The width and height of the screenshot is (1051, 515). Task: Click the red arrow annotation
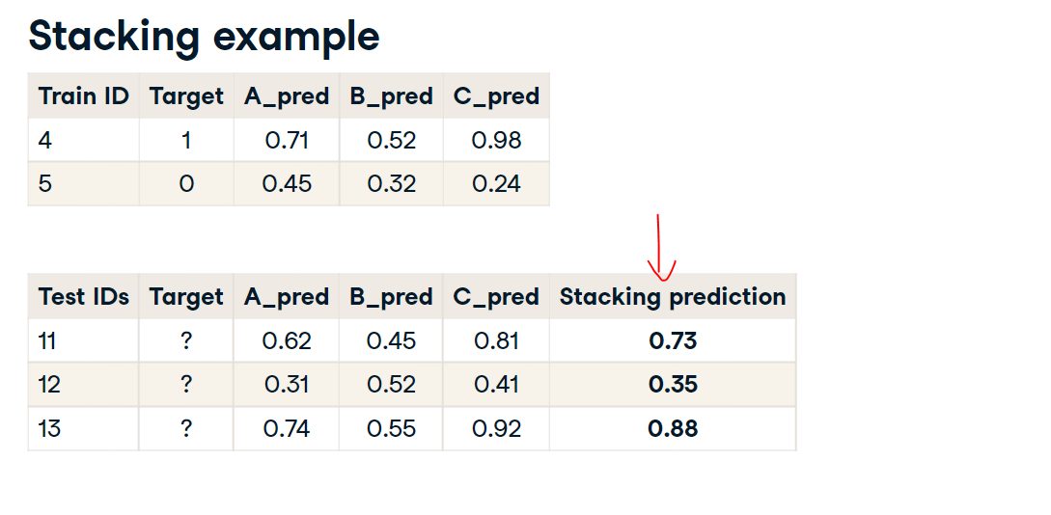pos(660,248)
